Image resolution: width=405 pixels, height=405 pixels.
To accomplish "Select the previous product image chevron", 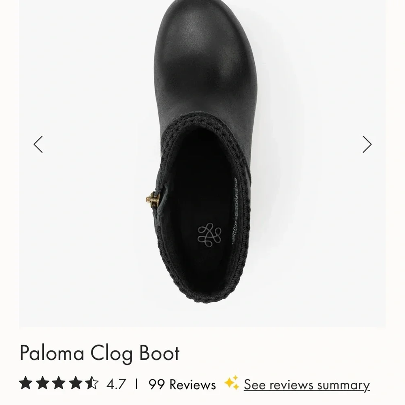I will [x=38, y=143].
